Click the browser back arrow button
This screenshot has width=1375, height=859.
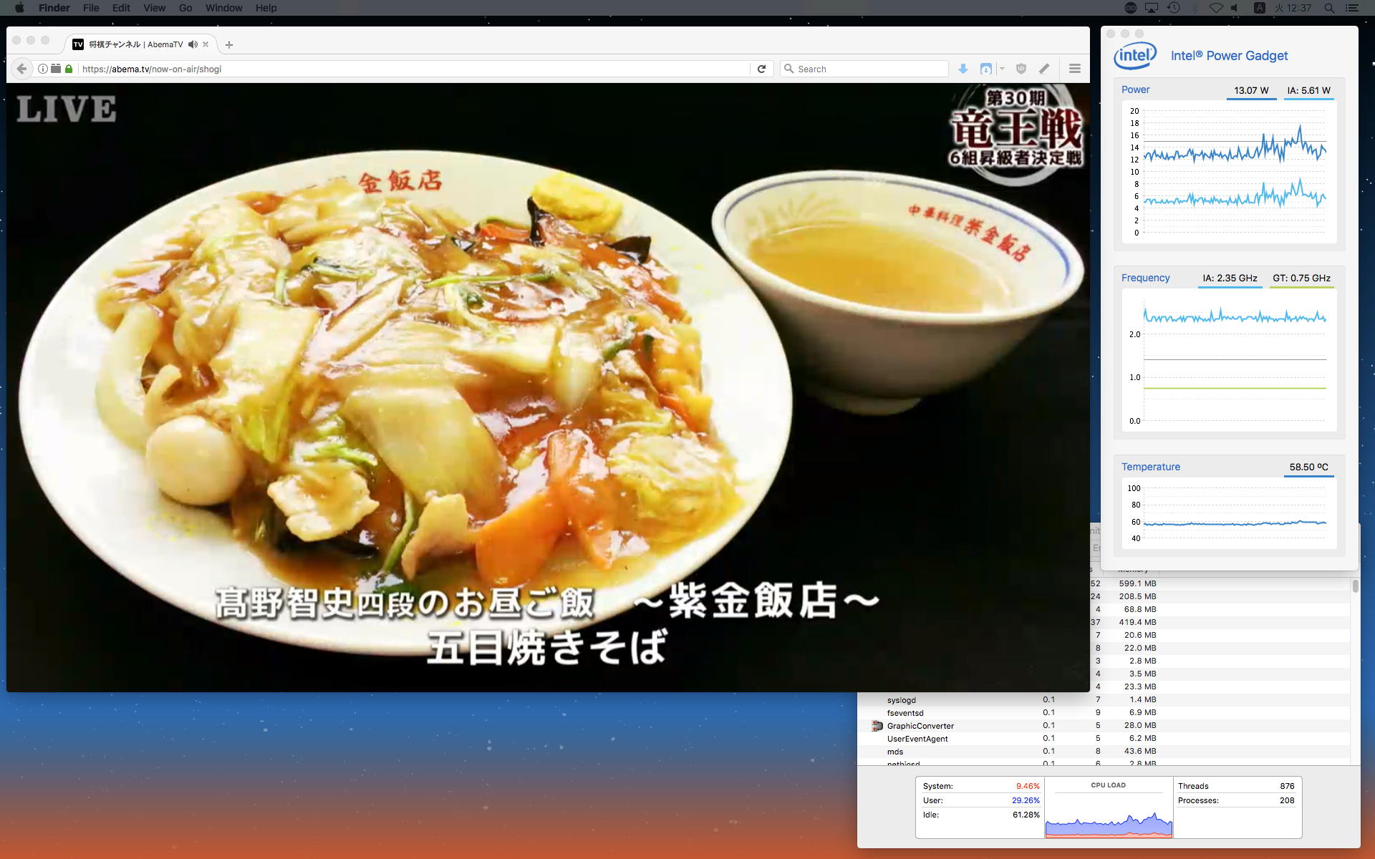pos(21,69)
